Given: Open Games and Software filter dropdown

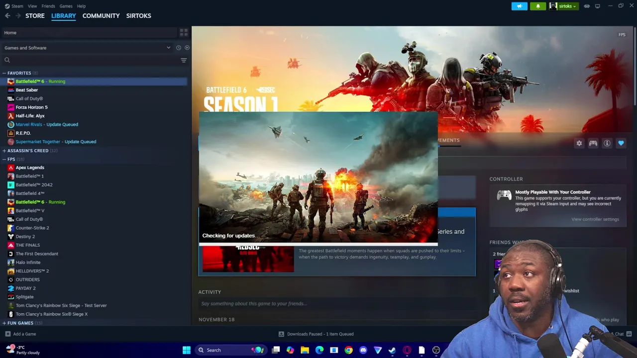Looking at the screenshot, I should tap(87, 48).
